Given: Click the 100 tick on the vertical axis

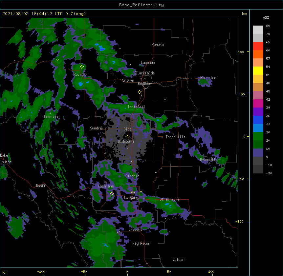Looking at the screenshot, I should (x=241, y=52).
